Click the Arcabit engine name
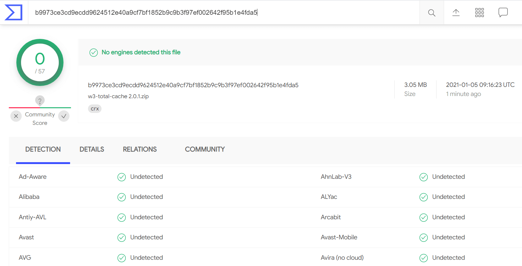Image resolution: width=522 pixels, height=266 pixels. [331, 217]
